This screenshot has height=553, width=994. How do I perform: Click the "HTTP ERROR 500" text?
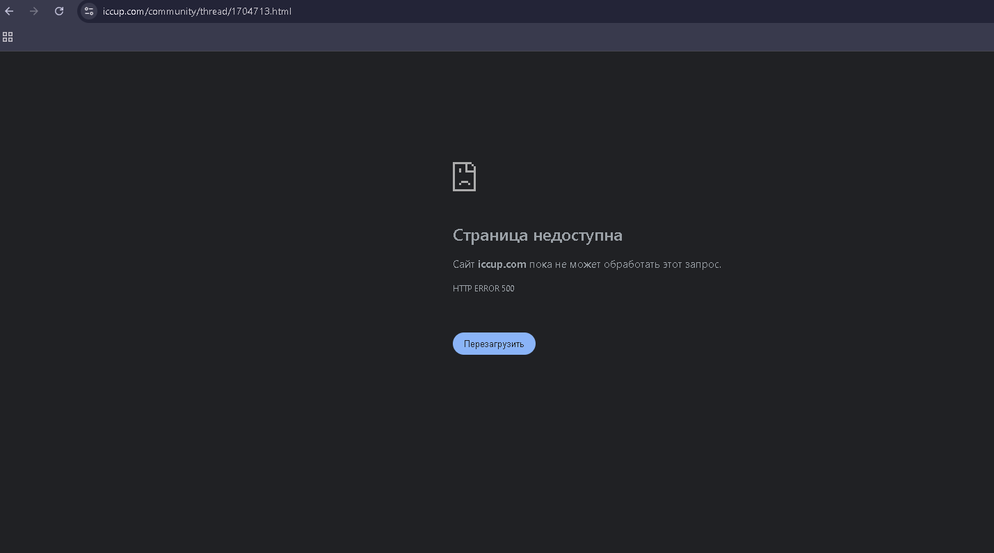(x=483, y=289)
